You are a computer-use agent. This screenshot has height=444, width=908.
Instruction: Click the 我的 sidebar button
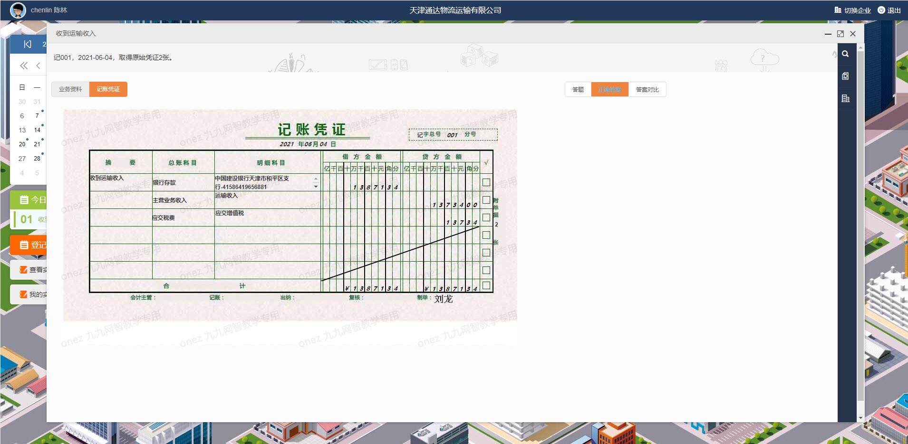[x=29, y=294]
